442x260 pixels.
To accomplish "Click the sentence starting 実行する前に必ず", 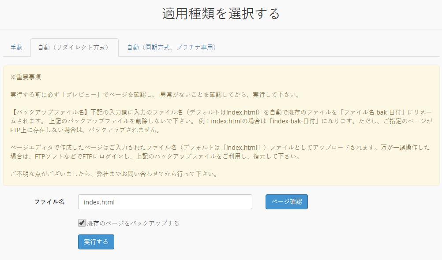I will point(155,95).
